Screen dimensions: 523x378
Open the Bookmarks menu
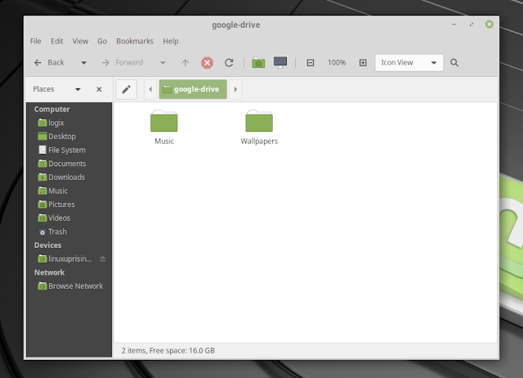pyautogui.click(x=134, y=41)
